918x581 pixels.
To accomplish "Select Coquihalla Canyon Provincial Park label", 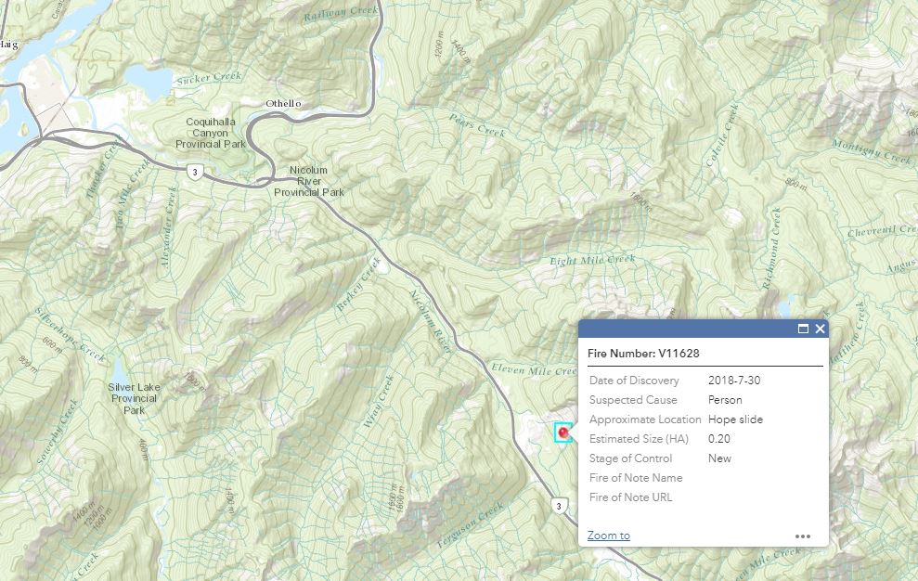I will pyautogui.click(x=215, y=133).
